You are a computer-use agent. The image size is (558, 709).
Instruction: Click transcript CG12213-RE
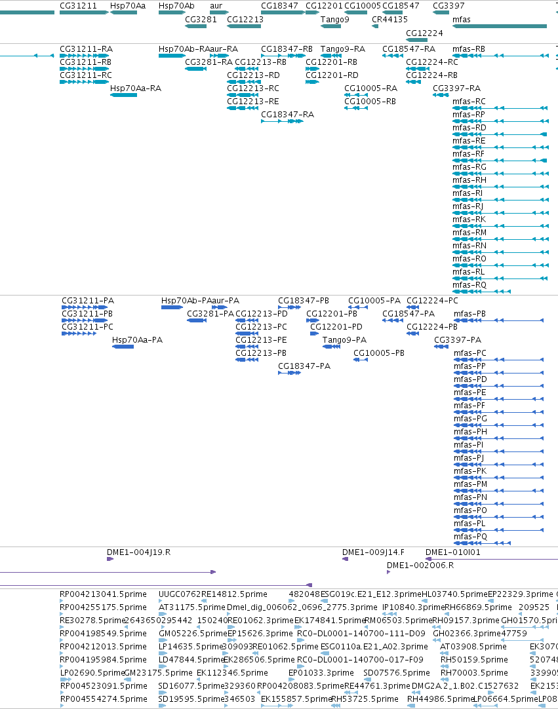pos(253,102)
